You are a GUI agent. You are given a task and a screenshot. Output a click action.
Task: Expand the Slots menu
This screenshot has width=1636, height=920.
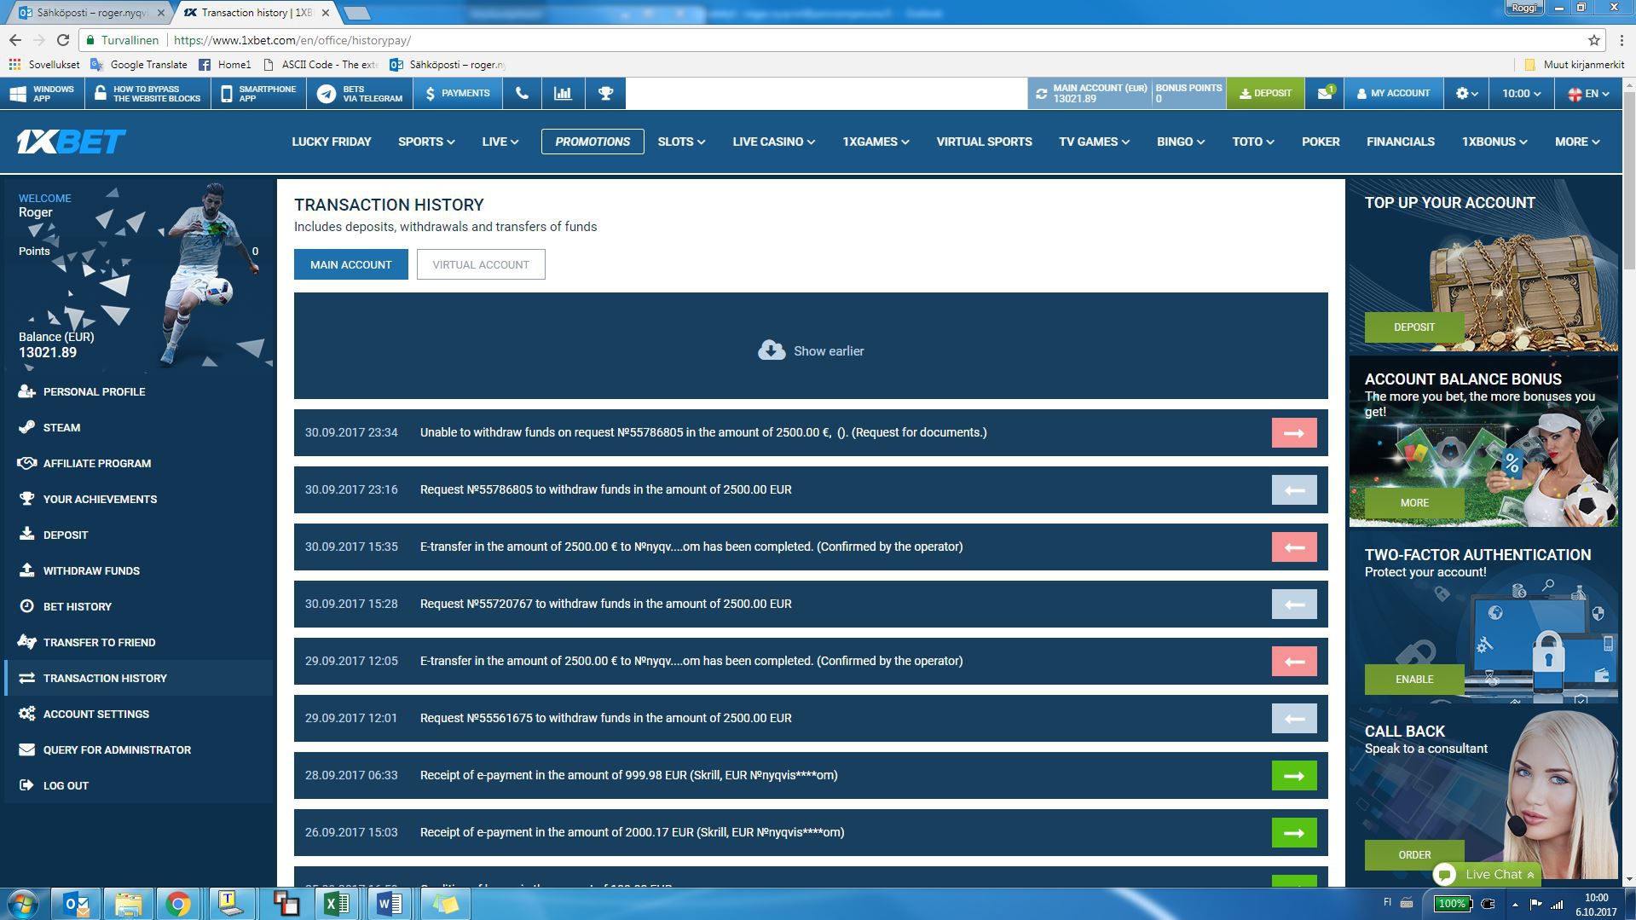coord(681,142)
